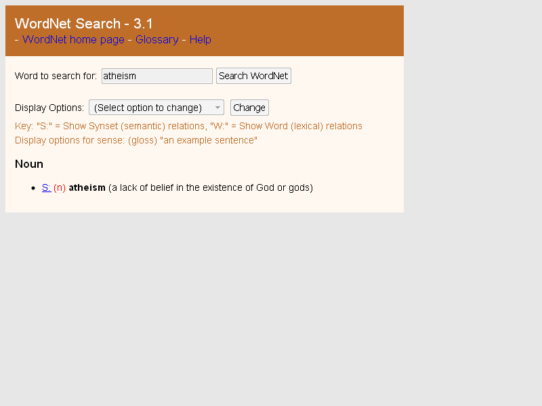This screenshot has width=542, height=406.
Task: Focus the search field containing atheism
Action: 157,76
